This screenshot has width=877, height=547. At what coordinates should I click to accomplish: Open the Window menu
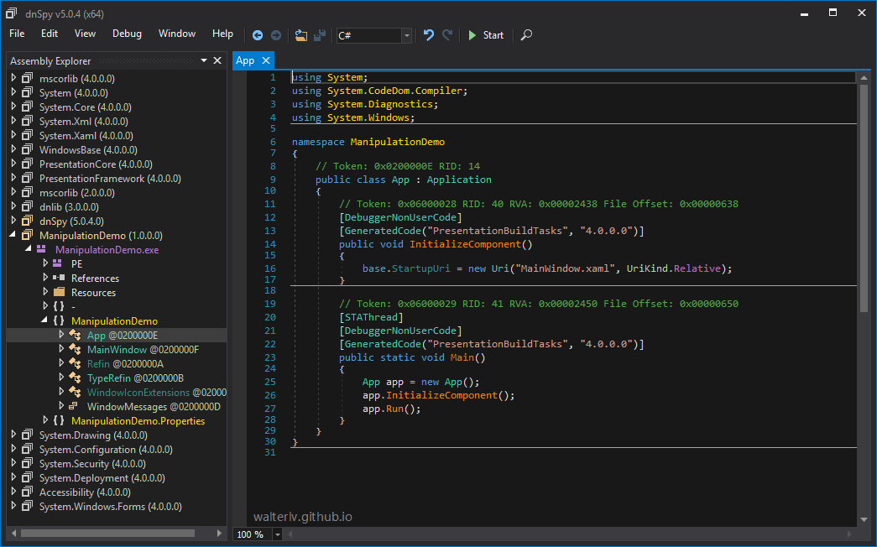[x=177, y=34]
